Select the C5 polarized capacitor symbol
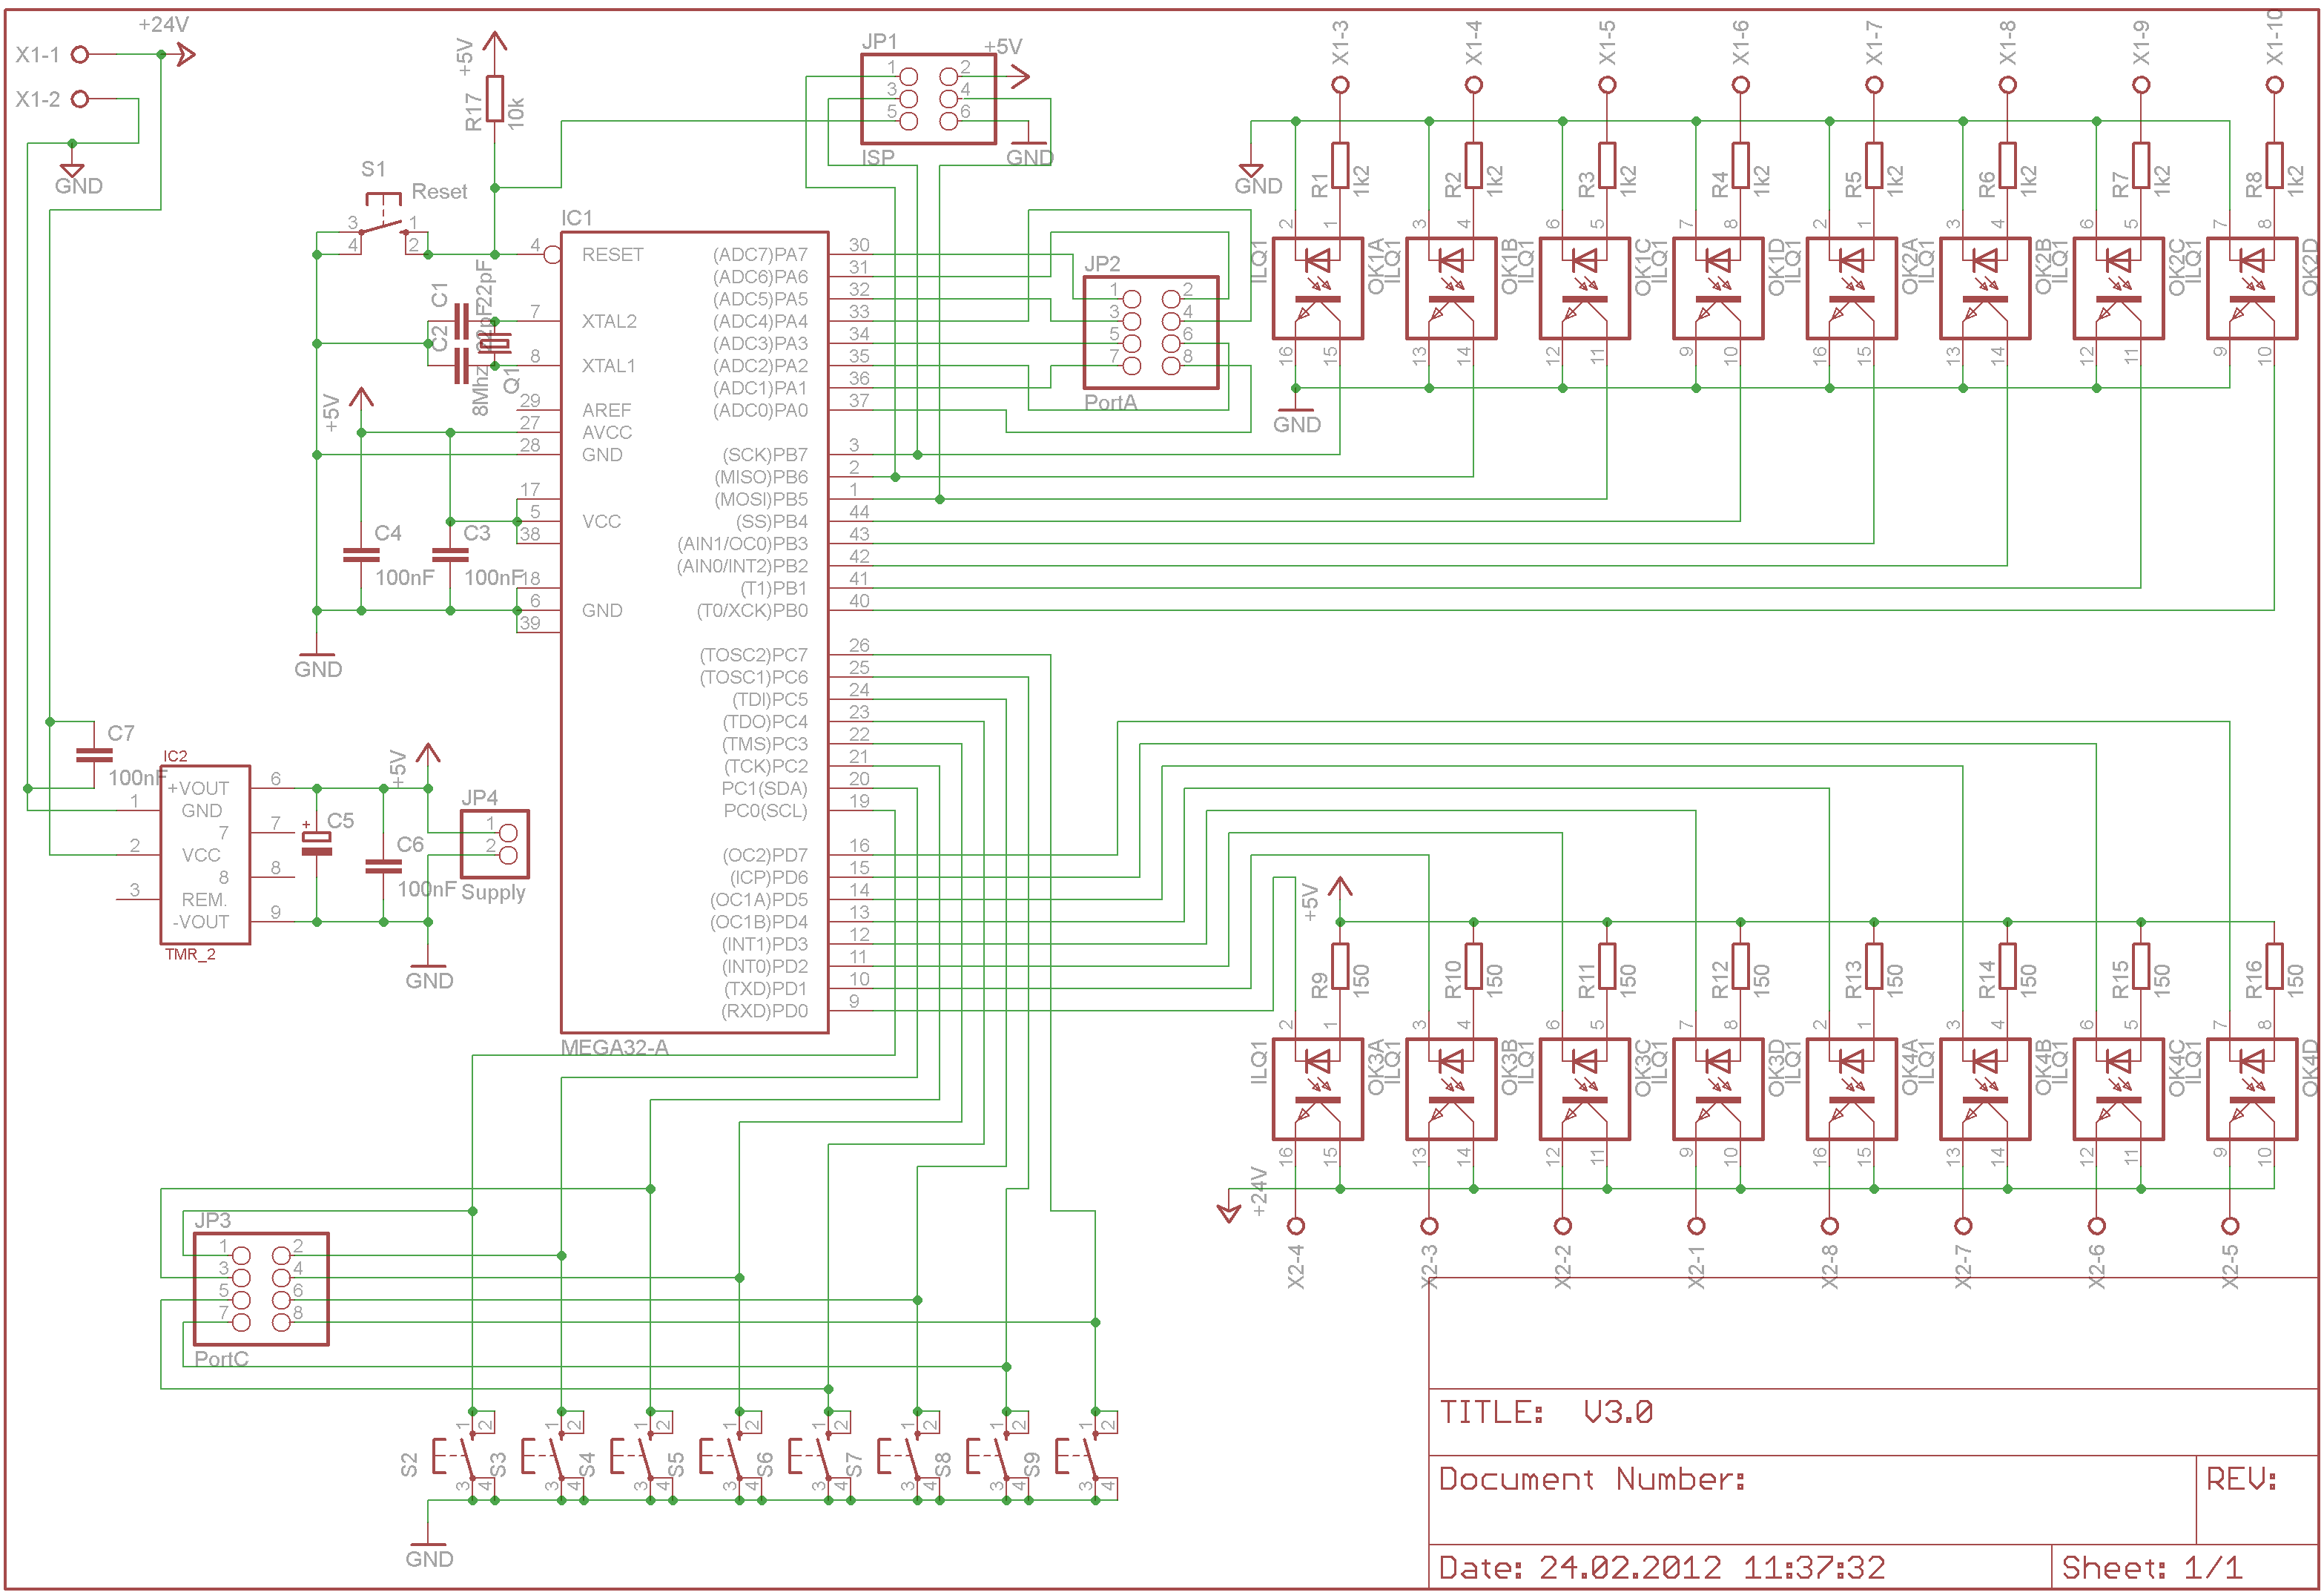Viewport: 2324px width, 1595px height. pos(316,843)
